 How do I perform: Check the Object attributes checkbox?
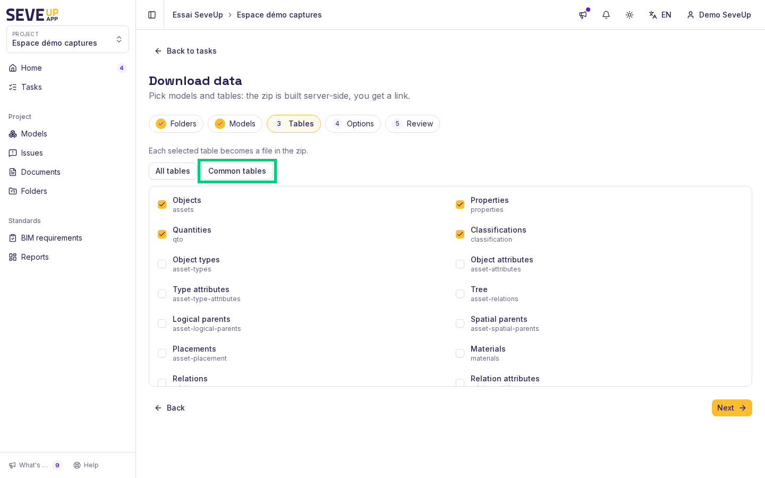460,264
